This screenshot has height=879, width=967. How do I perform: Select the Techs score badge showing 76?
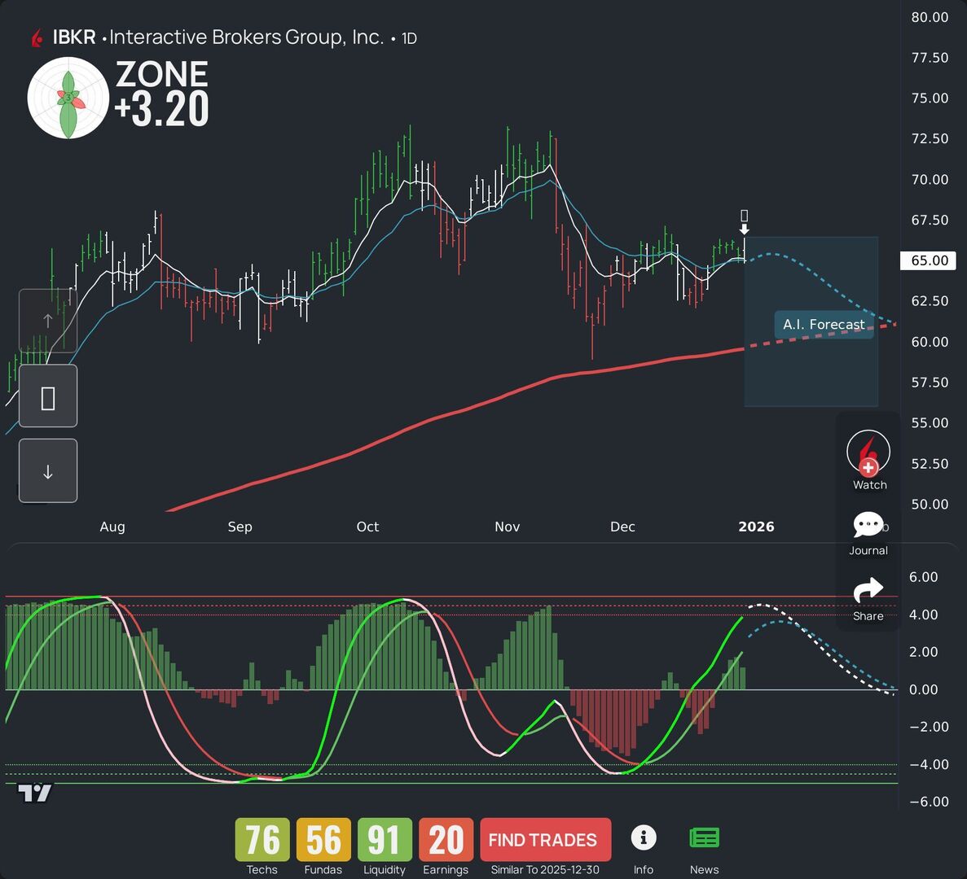tap(261, 839)
